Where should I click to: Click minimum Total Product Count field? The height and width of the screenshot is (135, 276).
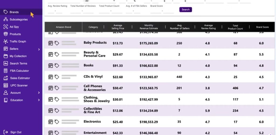coord(104,11)
